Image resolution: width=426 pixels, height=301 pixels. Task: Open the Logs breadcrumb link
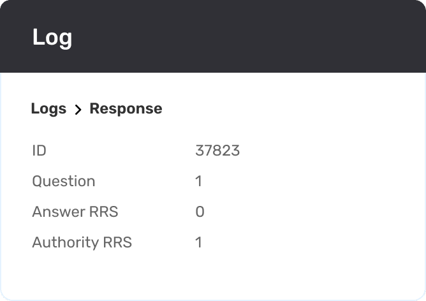pyautogui.click(x=48, y=108)
